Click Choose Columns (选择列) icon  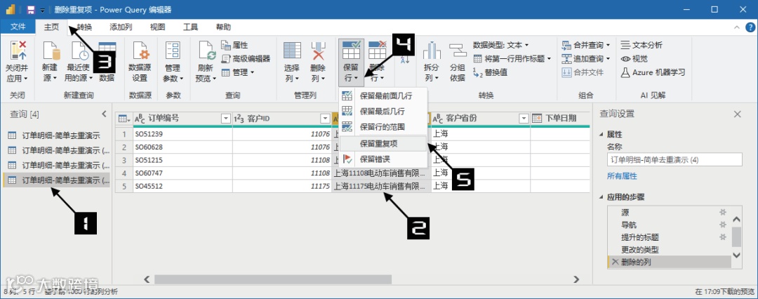coord(292,51)
